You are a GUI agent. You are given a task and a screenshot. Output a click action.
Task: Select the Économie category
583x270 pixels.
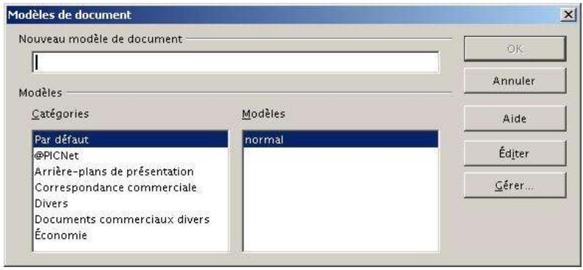(131, 236)
